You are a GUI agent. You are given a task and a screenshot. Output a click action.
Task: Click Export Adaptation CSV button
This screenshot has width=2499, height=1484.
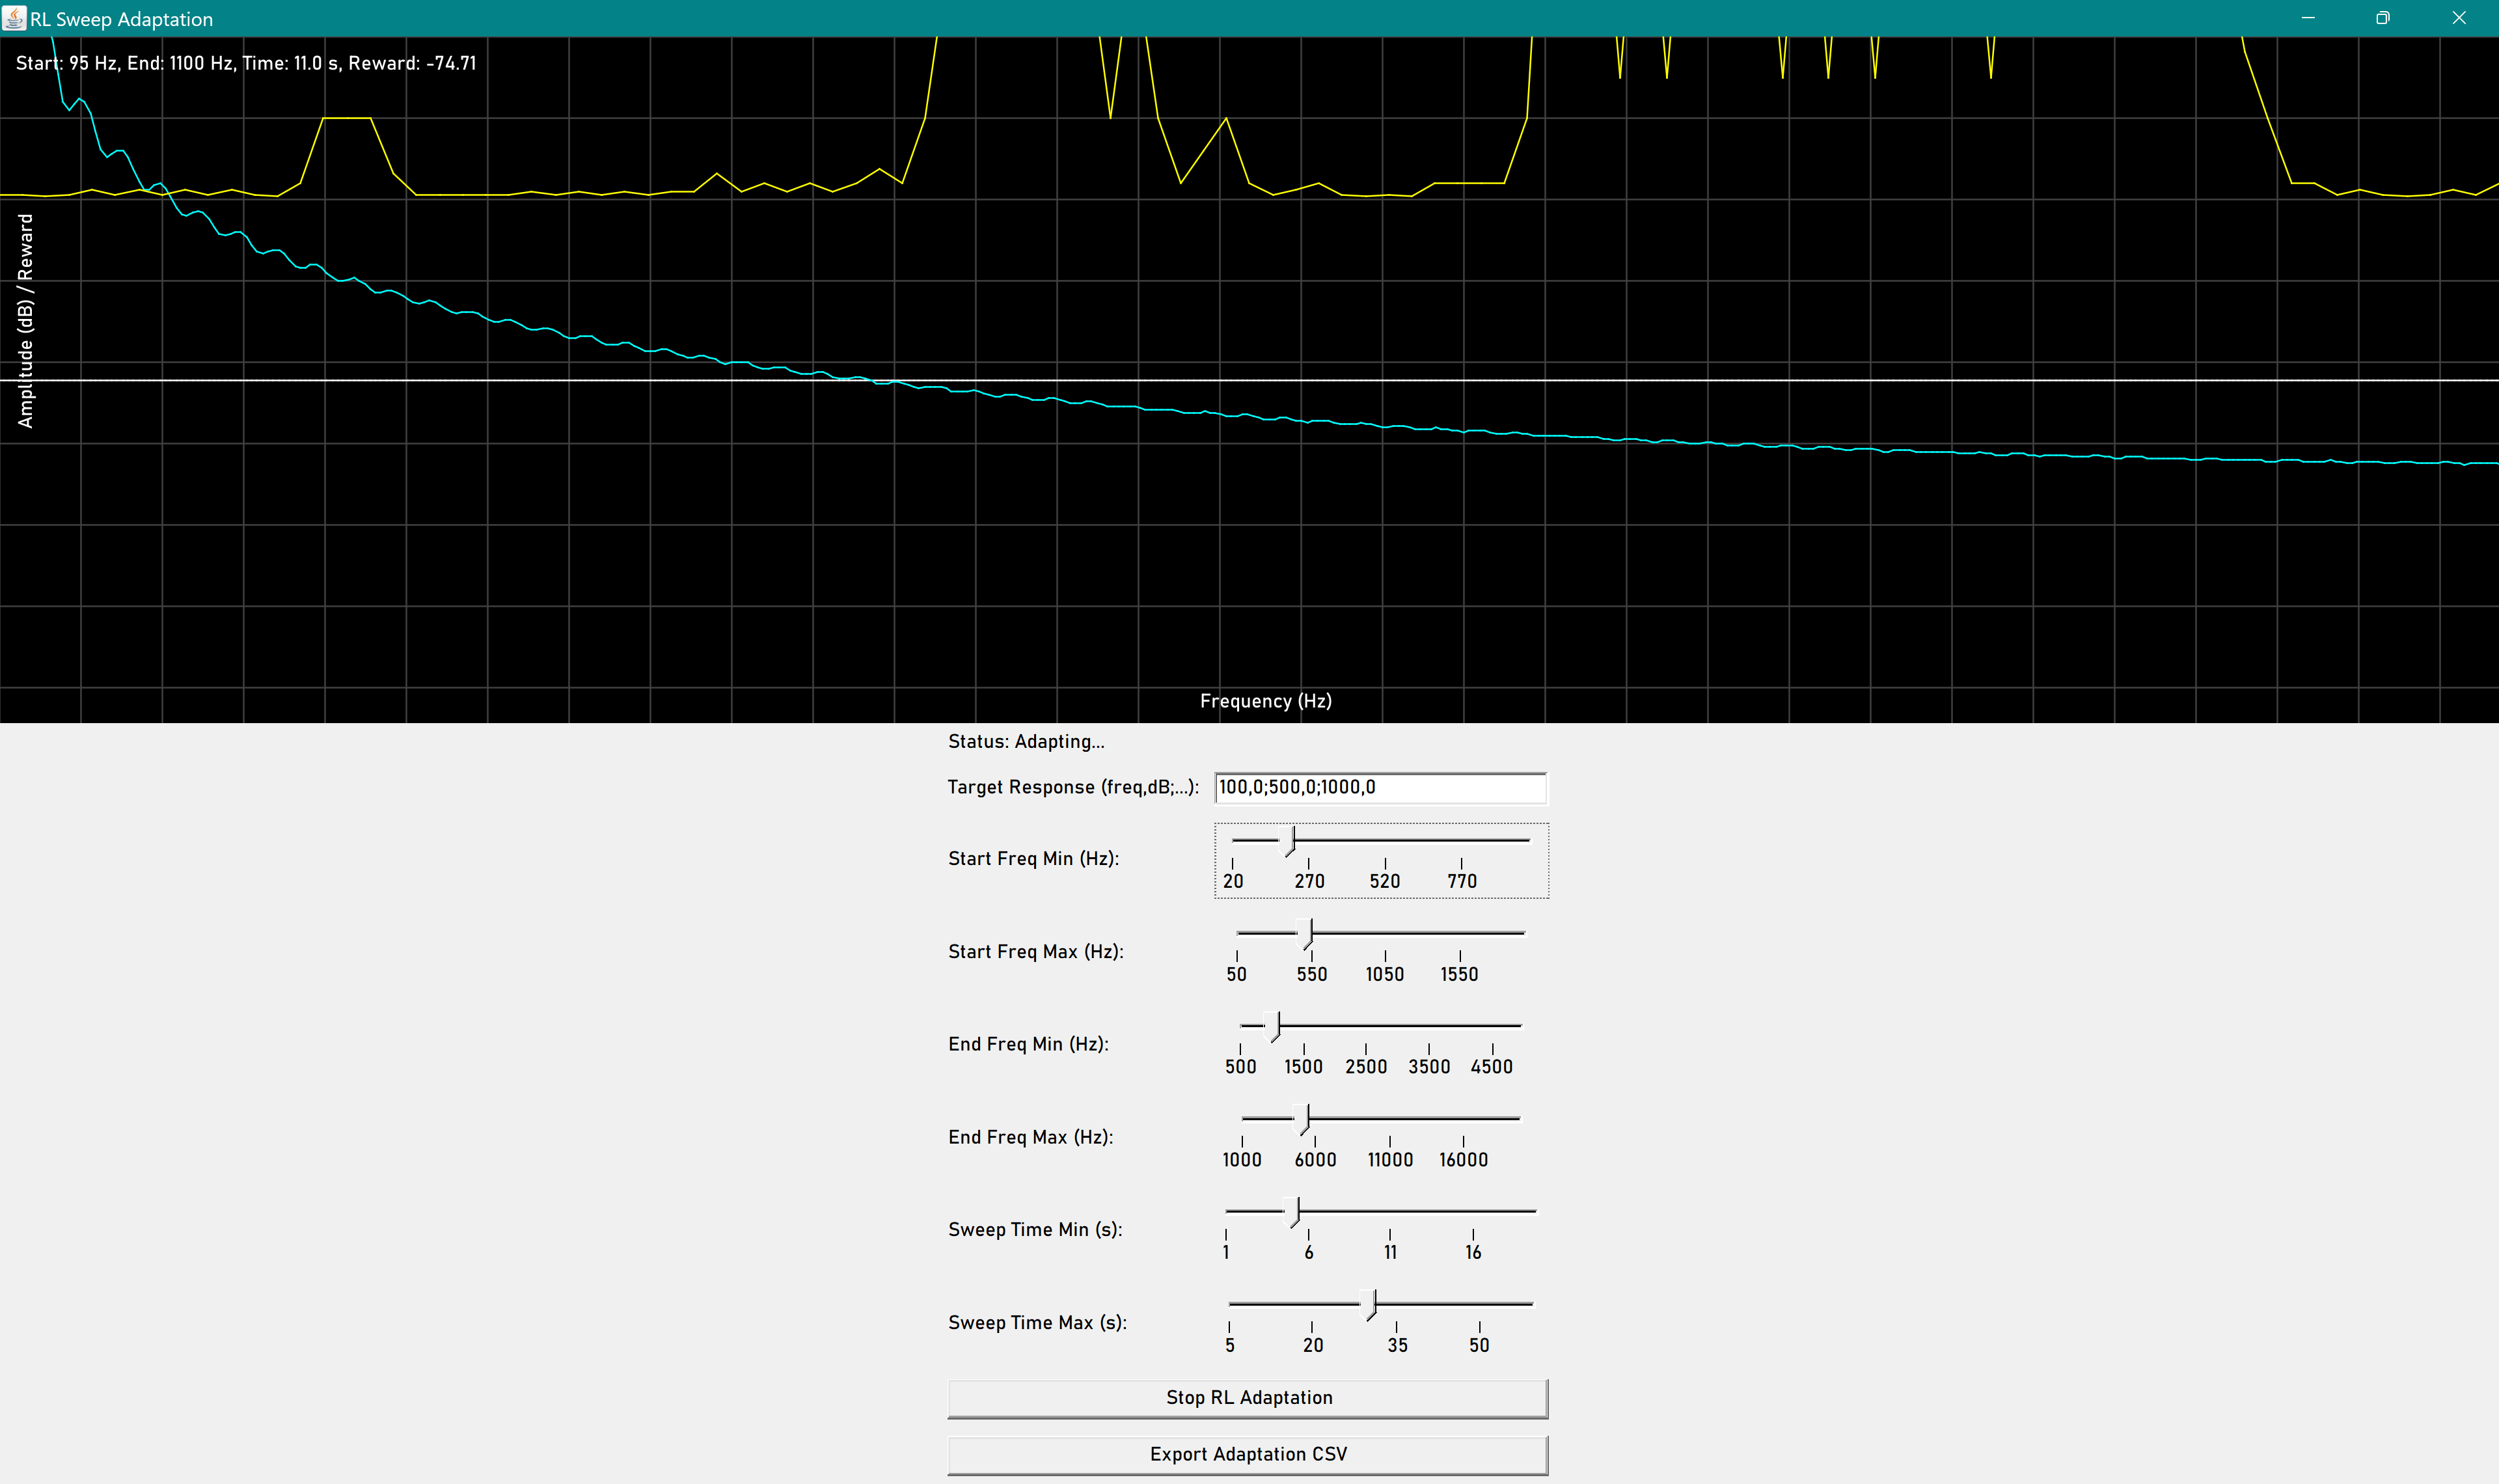1248,1454
